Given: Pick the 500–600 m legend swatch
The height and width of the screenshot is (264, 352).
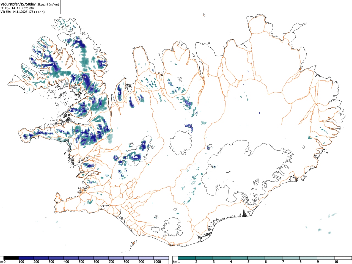Looking at the screenshot, I should pyautogui.click(x=86, y=258).
